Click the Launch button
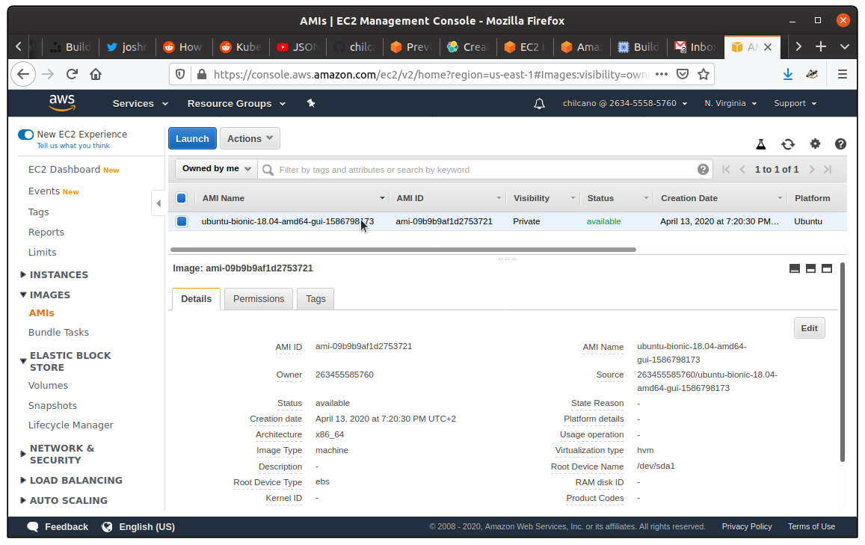This screenshot has height=545, width=865. point(193,138)
